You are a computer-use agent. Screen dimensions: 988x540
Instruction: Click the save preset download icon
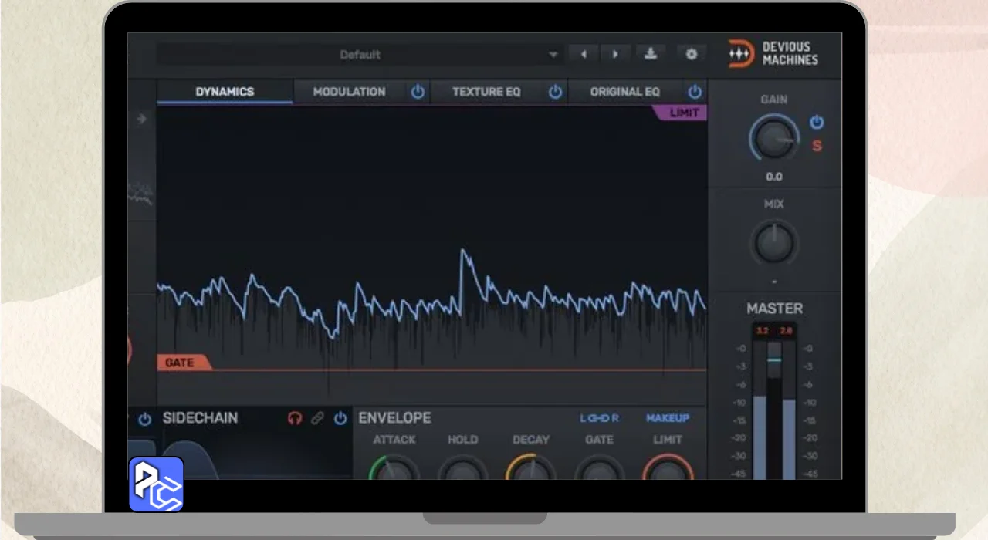(651, 54)
